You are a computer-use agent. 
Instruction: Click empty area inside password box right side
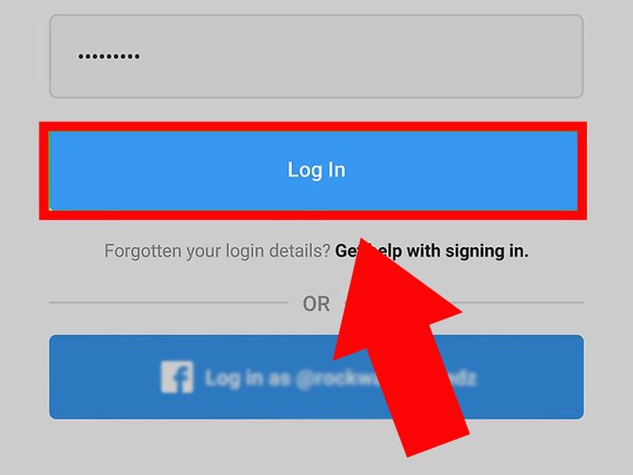point(444,56)
